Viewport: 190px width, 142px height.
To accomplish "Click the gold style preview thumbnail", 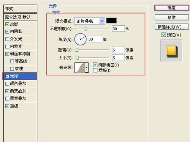I will [172, 51].
